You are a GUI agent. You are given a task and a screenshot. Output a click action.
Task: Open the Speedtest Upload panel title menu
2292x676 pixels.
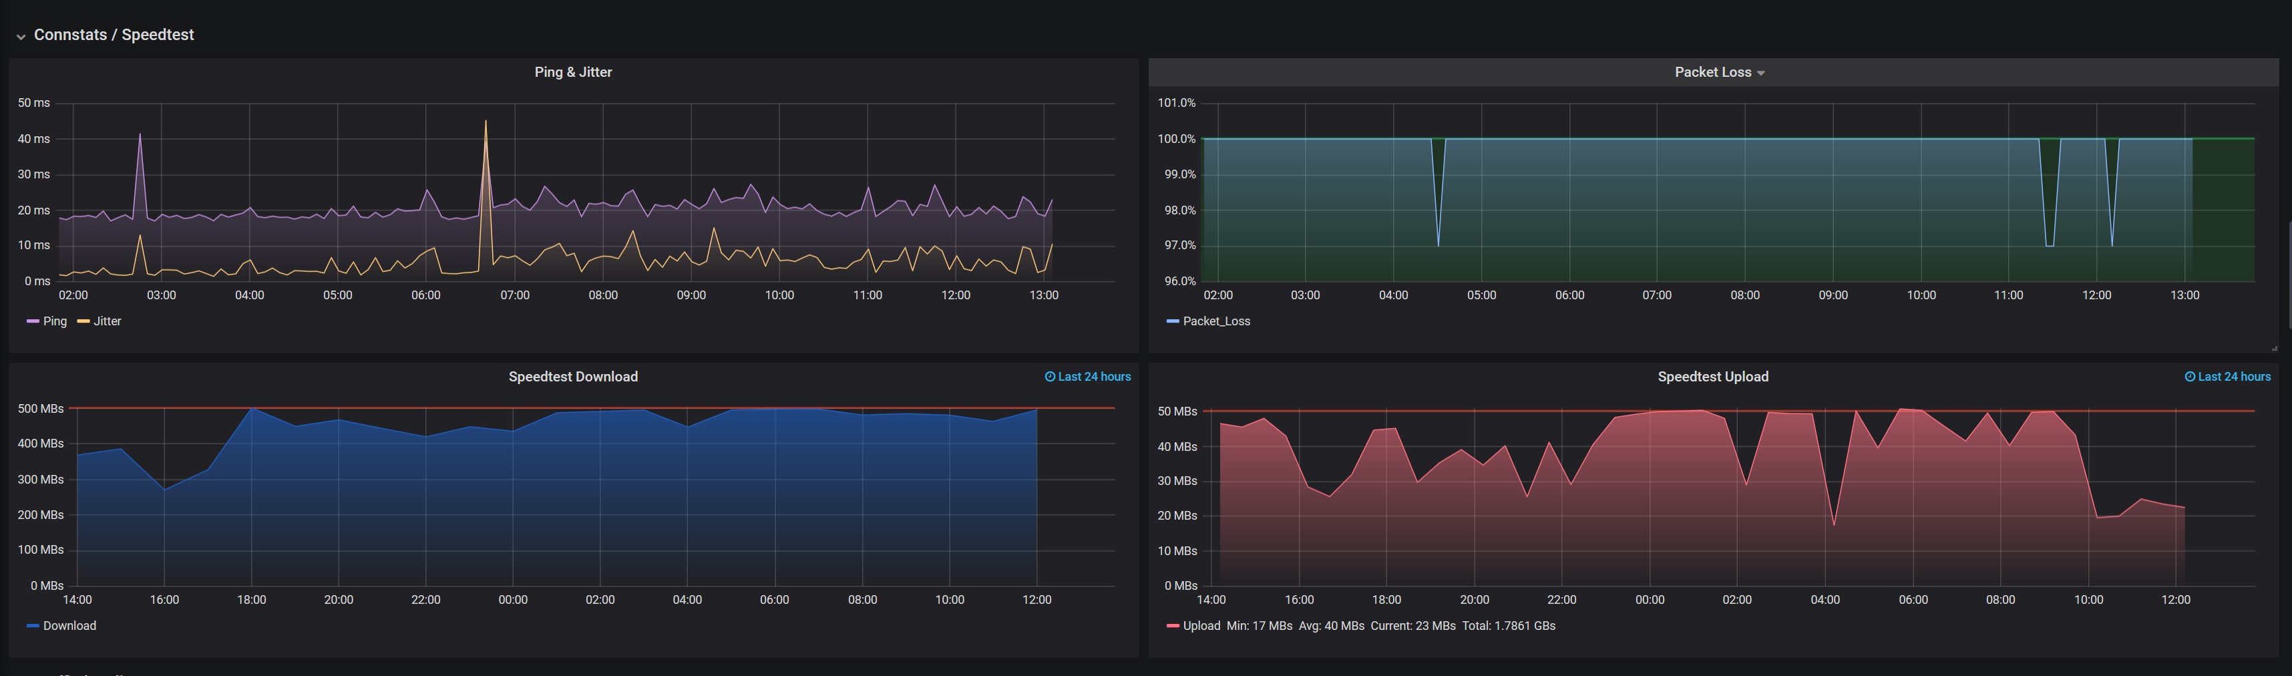click(1713, 376)
